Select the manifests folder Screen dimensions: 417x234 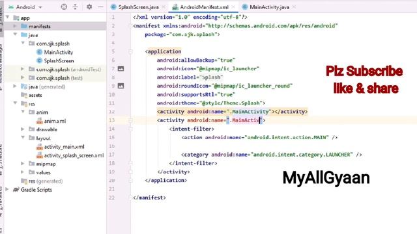(39, 26)
